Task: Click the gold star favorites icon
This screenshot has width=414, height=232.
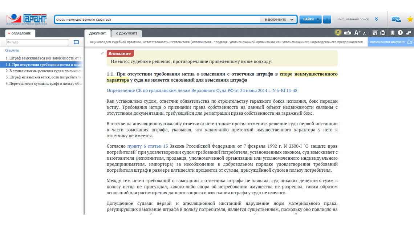Action: pos(410,19)
